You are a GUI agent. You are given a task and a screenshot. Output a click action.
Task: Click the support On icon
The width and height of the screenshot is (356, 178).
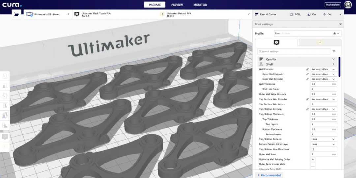tap(309, 14)
